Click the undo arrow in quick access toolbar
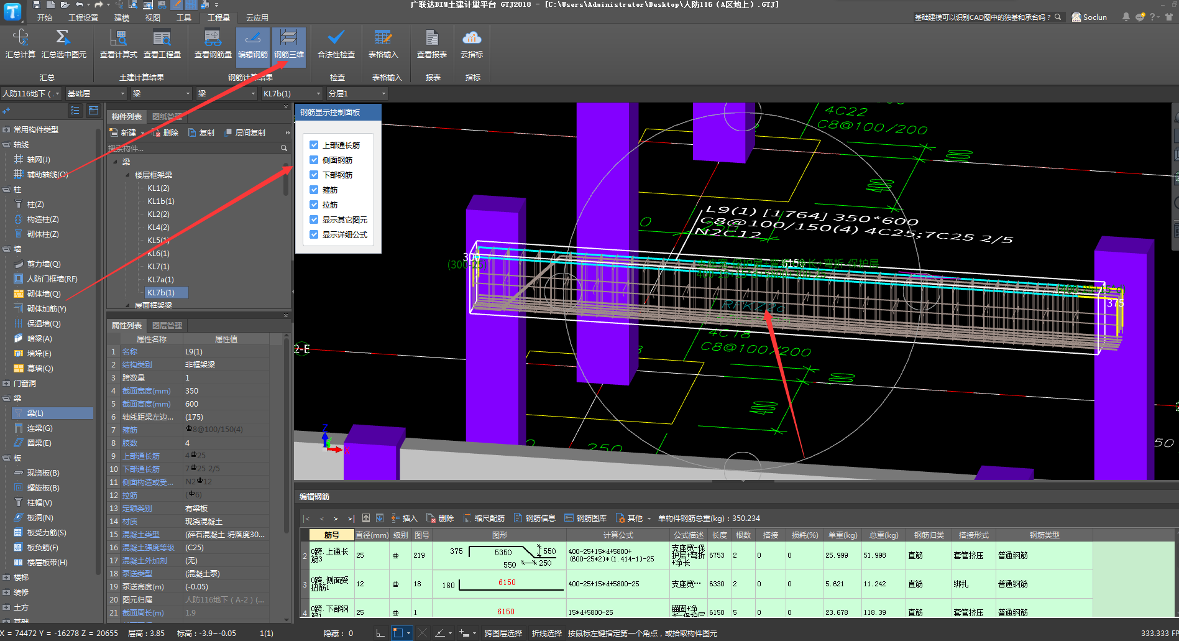The width and height of the screenshot is (1179, 641). (x=79, y=4)
